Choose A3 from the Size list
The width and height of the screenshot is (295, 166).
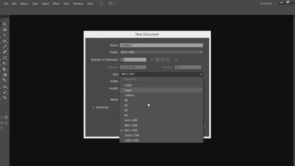pos(161,105)
